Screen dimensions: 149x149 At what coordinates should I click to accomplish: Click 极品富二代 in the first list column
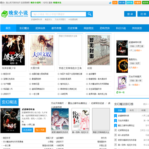point(8,89)
